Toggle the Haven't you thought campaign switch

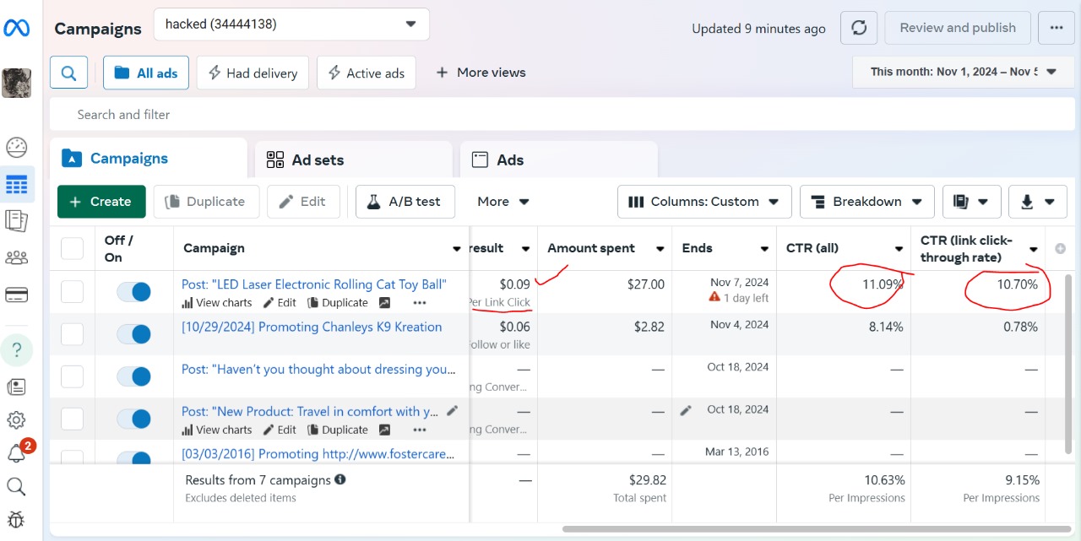point(133,376)
